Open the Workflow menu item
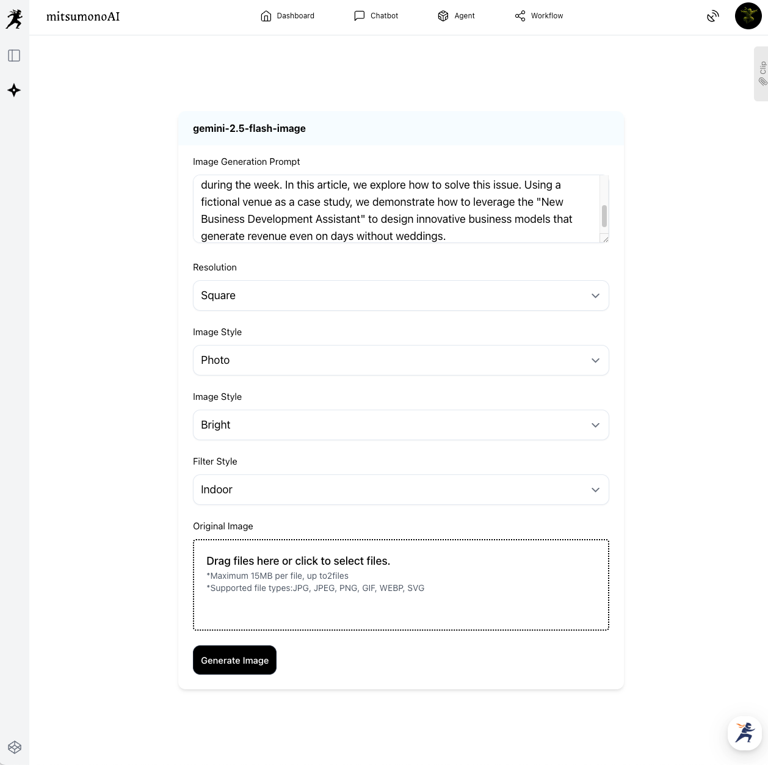Viewport: 768px width, 765px height. [539, 16]
